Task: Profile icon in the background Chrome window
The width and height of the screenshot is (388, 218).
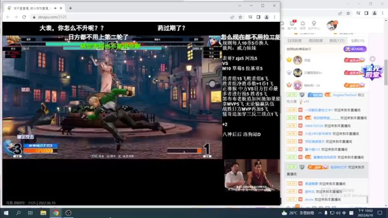Action: (x=374, y=13)
